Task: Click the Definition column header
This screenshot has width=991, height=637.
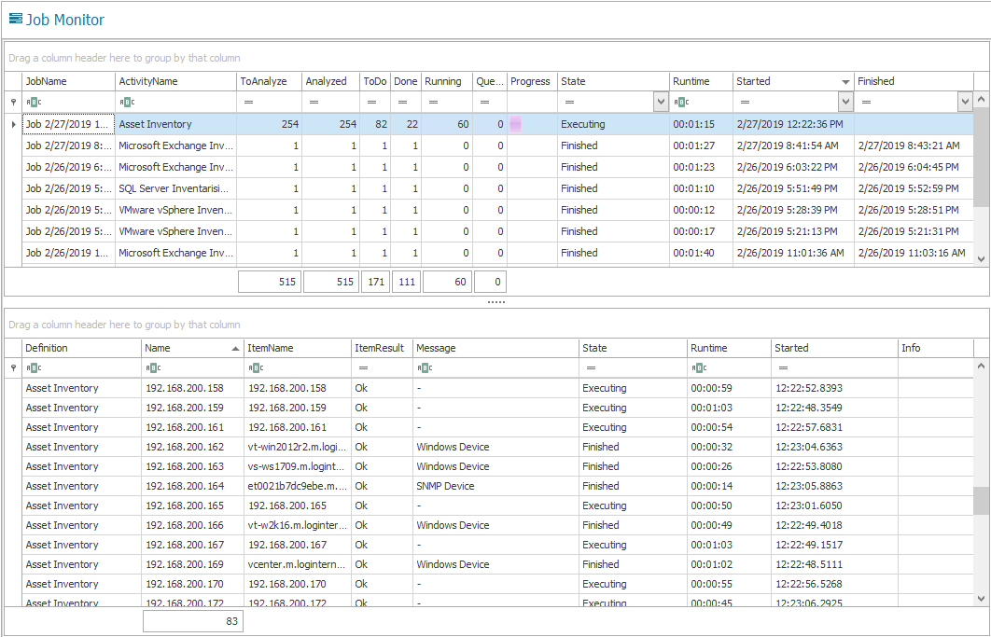Action: [81, 348]
